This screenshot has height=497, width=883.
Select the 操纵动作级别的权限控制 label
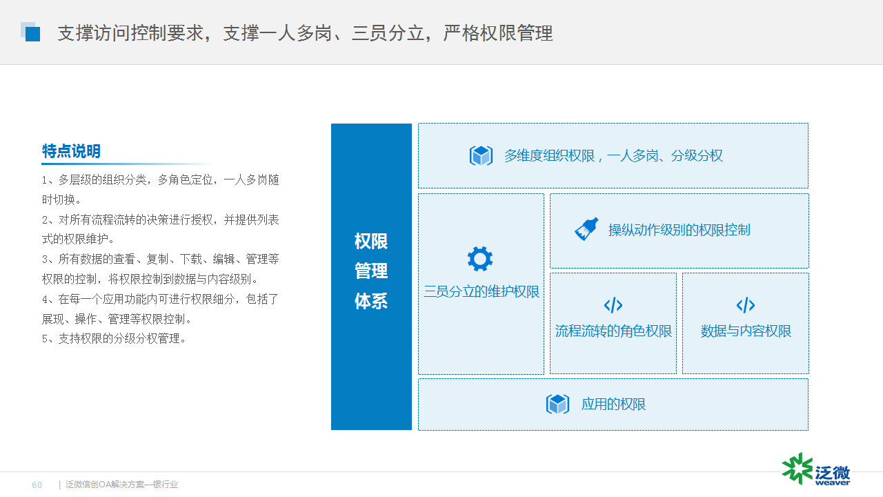click(679, 230)
